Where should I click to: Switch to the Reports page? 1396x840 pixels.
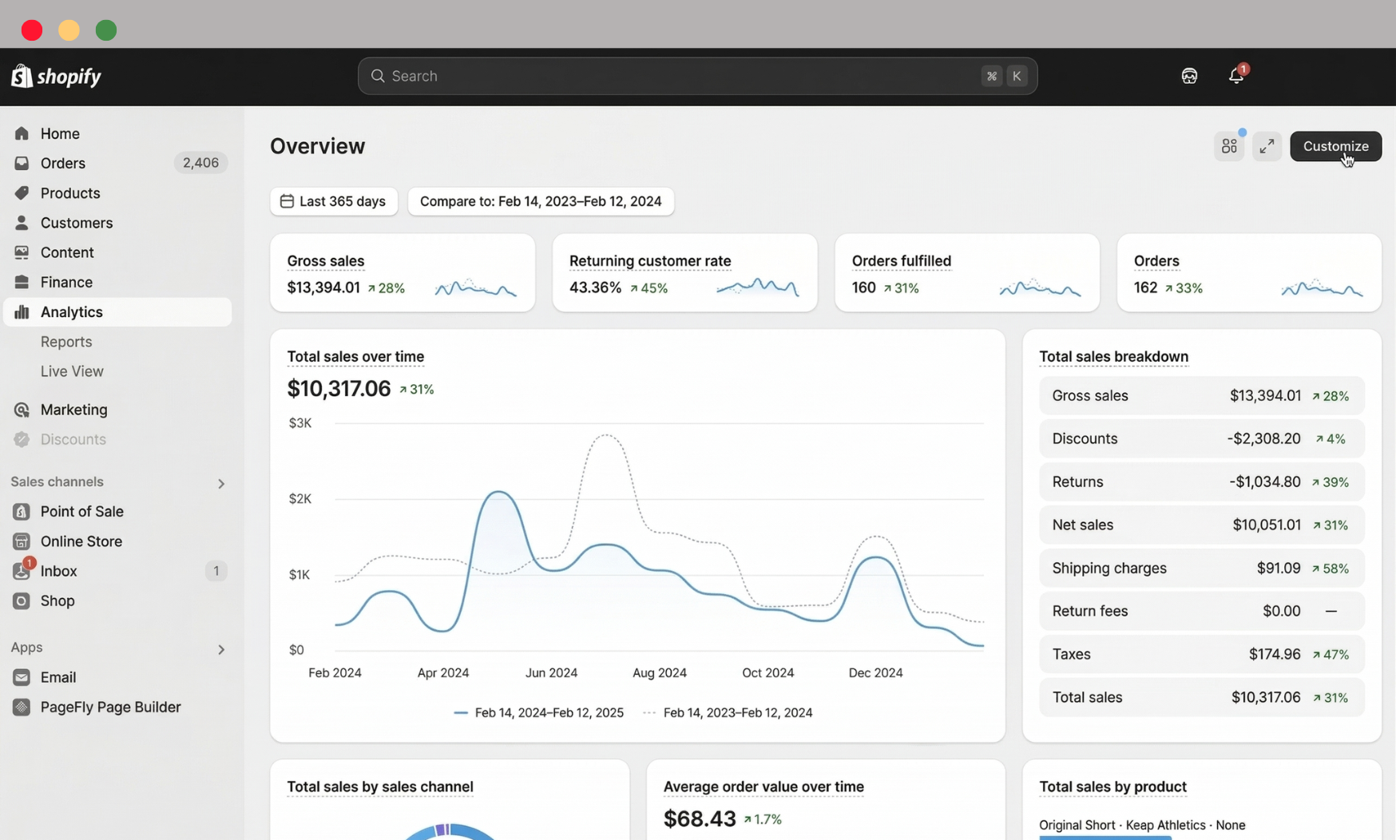pyautogui.click(x=66, y=341)
